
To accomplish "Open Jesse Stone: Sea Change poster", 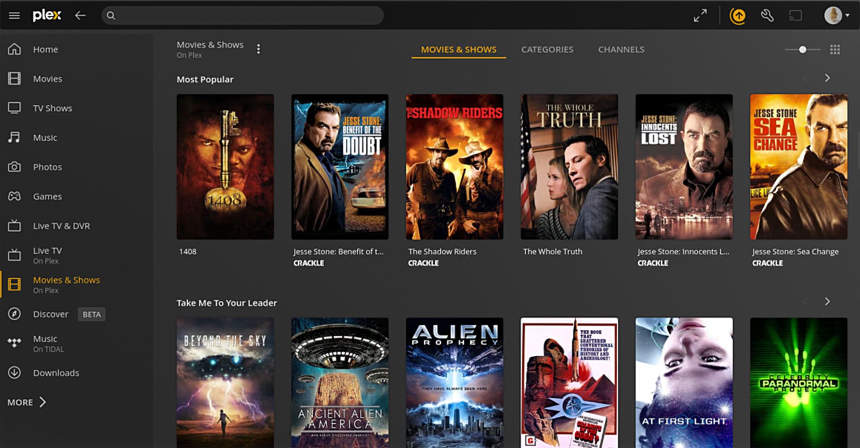I will [799, 167].
